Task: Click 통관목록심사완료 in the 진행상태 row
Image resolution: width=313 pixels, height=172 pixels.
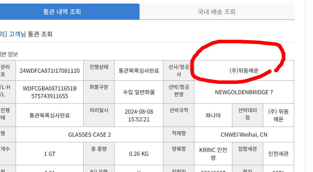Action: pyautogui.click(x=139, y=71)
